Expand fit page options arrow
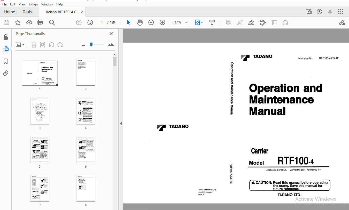The height and width of the screenshot is (210, 349). point(202,22)
